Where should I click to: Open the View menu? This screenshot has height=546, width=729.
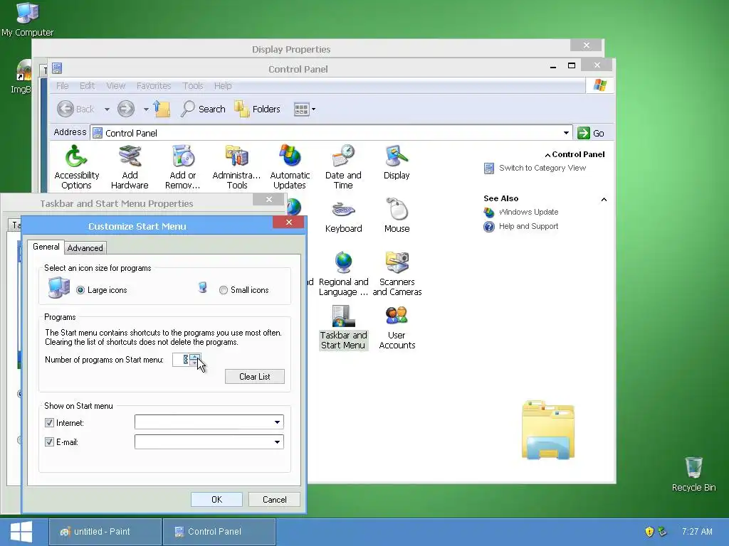tap(116, 86)
